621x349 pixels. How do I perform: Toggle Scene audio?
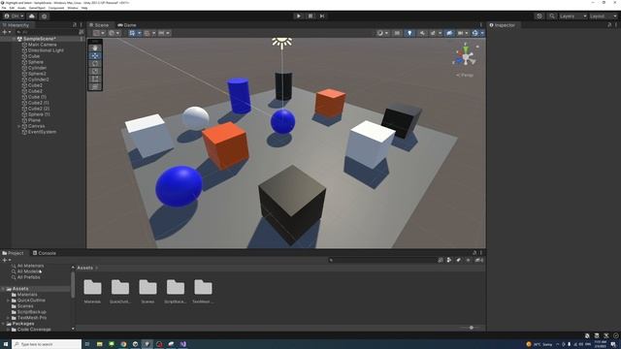tap(422, 33)
